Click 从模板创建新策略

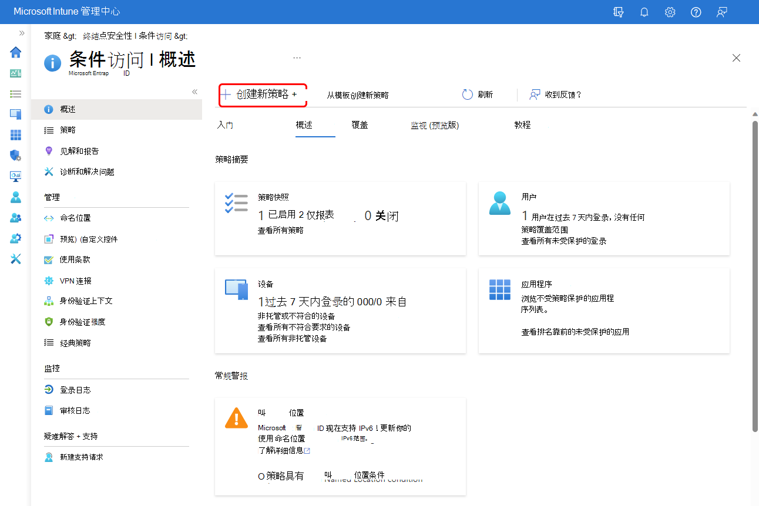358,95
